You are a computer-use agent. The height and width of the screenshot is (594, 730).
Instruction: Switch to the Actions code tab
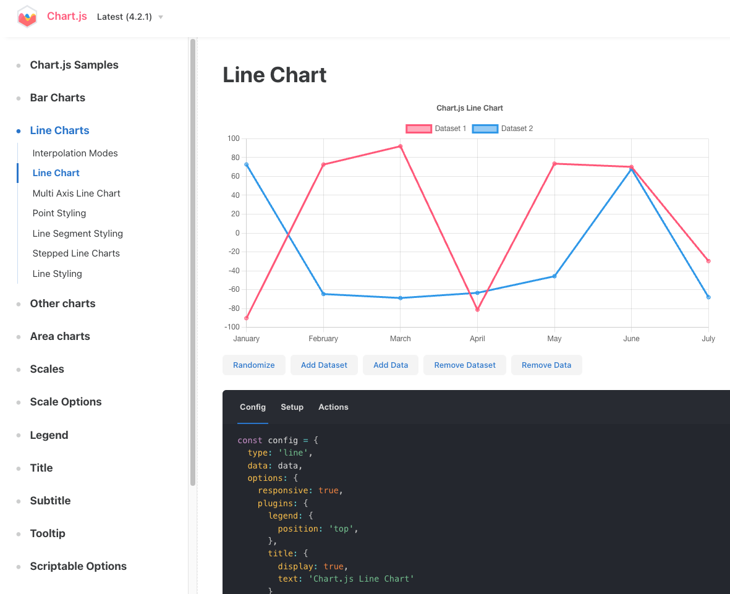(333, 407)
